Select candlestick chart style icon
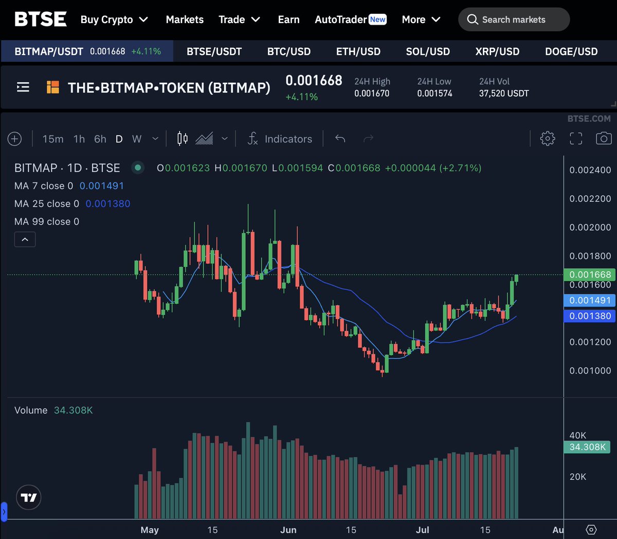Screen dimensions: 617x539 [183, 139]
